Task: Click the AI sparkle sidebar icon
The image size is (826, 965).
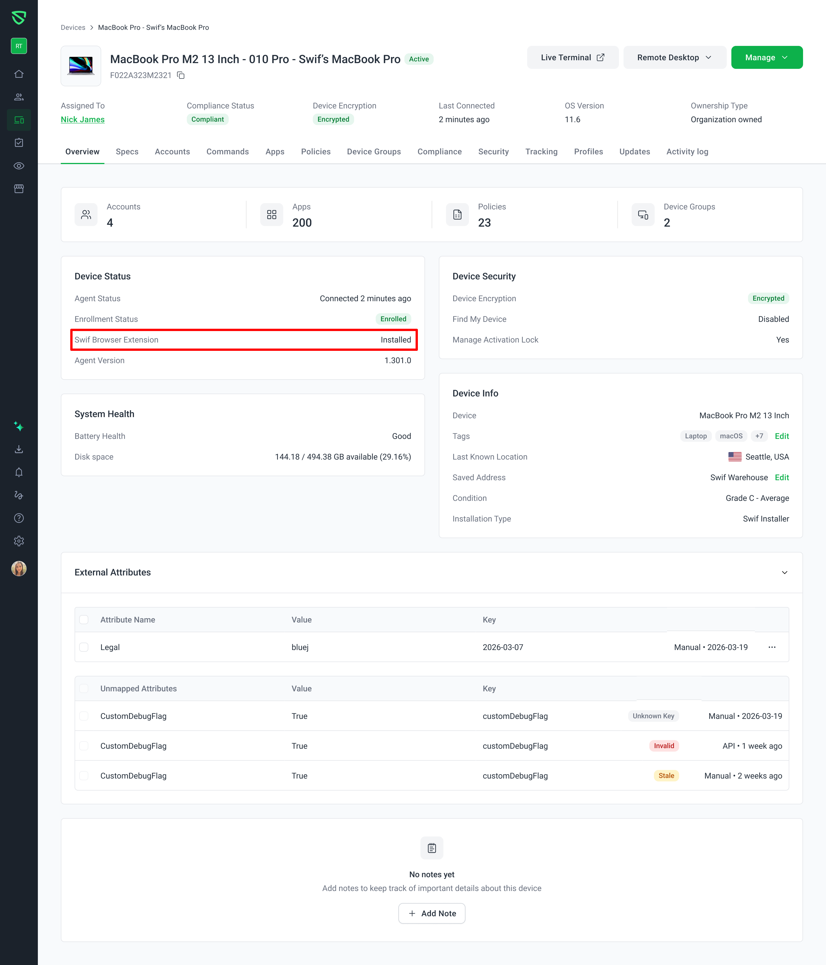Action: click(19, 427)
